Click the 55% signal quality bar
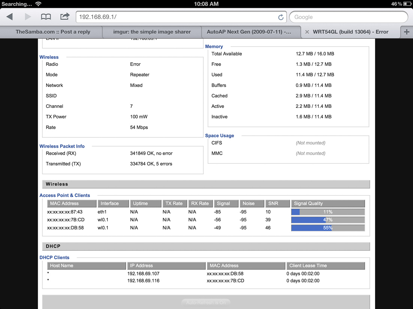Screen dimensions: 413x309 pyautogui.click(x=328, y=228)
